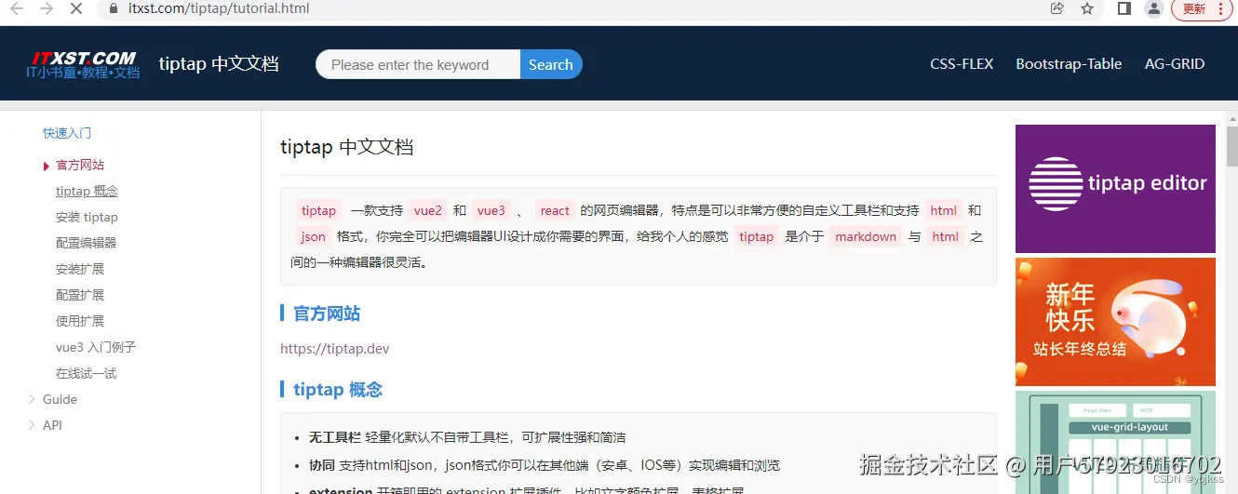Viewport: 1238px width, 494px height.
Task: Click API sidebar label
Action: (x=52, y=425)
